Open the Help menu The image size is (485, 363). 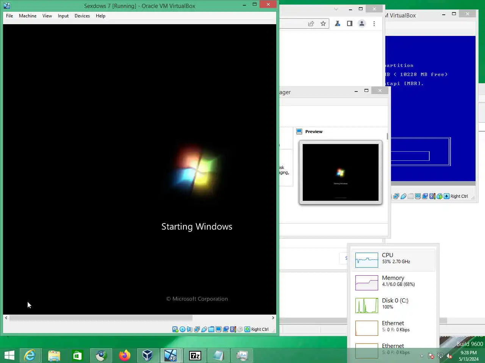point(100,16)
